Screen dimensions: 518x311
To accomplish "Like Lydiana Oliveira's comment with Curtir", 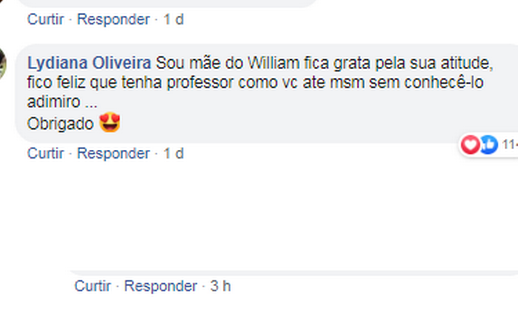I will [x=45, y=154].
